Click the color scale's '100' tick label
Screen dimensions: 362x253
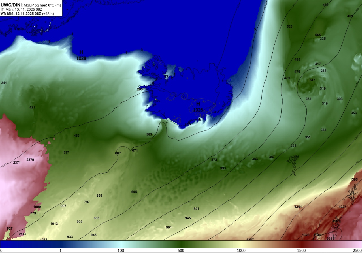pos(121,250)
